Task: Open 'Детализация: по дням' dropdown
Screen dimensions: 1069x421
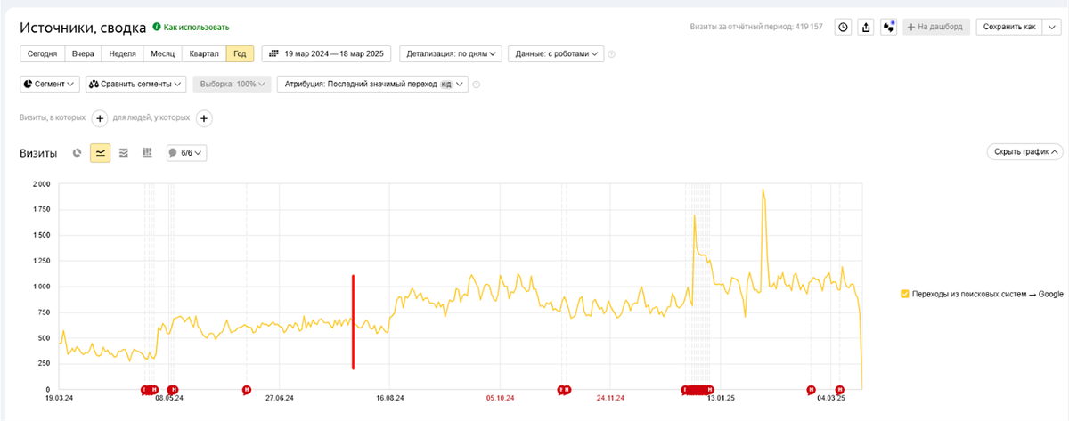Action: pyautogui.click(x=451, y=53)
